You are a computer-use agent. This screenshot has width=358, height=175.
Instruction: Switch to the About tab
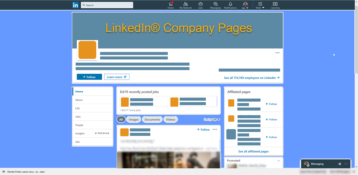coord(79,100)
